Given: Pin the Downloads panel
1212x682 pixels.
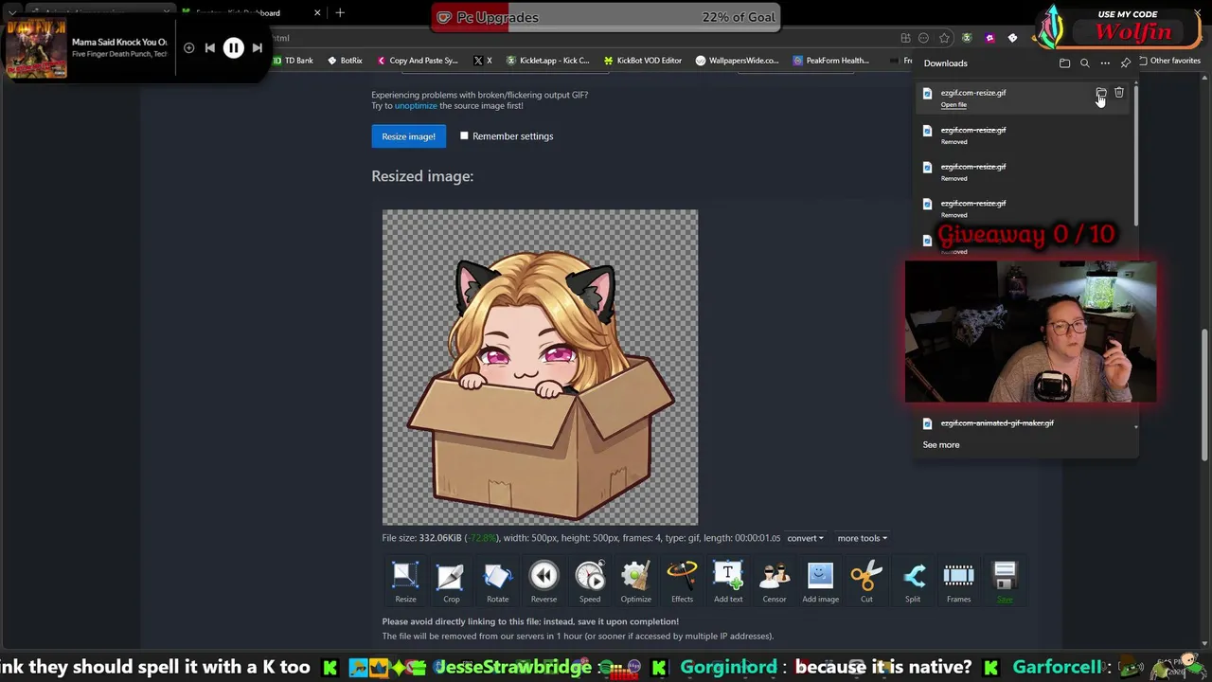Looking at the screenshot, I should 1126,63.
